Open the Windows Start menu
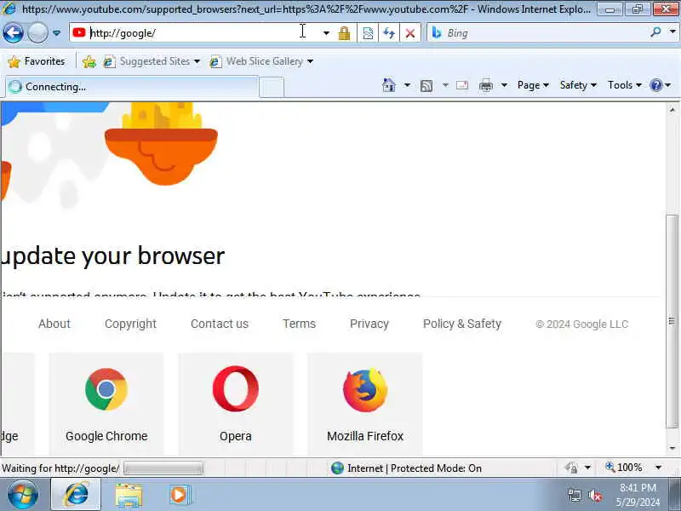 (22, 495)
